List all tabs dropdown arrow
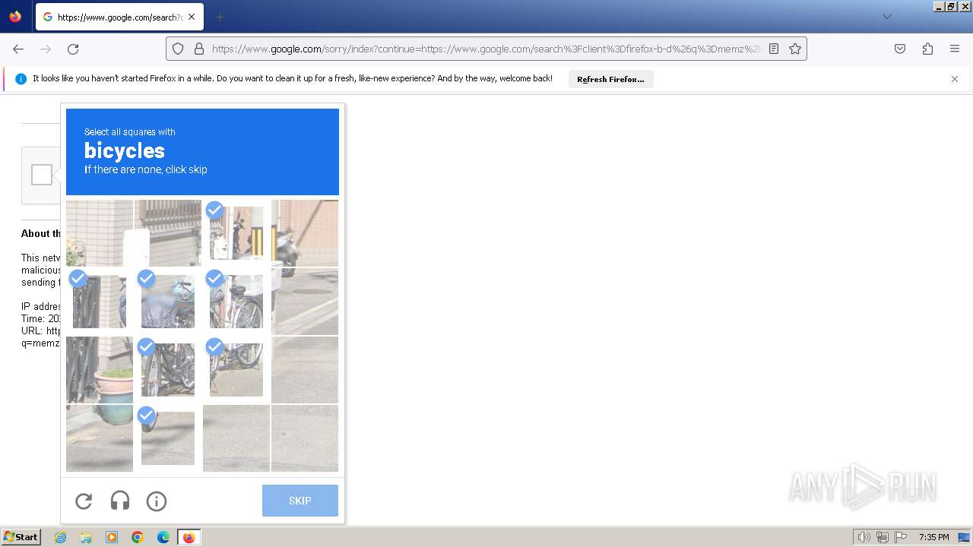This screenshot has height=547, width=973. tap(886, 17)
